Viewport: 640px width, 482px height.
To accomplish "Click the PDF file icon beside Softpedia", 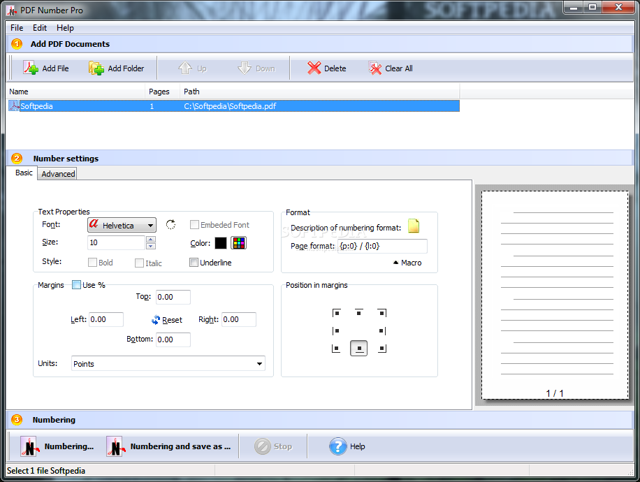I will pyautogui.click(x=14, y=106).
